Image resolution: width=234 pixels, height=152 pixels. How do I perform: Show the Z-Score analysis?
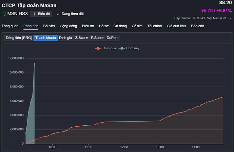pyautogui.click(x=81, y=38)
